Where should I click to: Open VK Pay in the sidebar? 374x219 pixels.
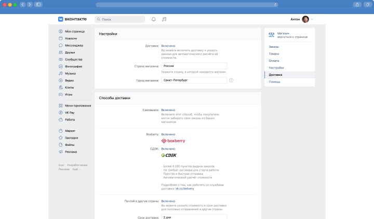pos(70,113)
